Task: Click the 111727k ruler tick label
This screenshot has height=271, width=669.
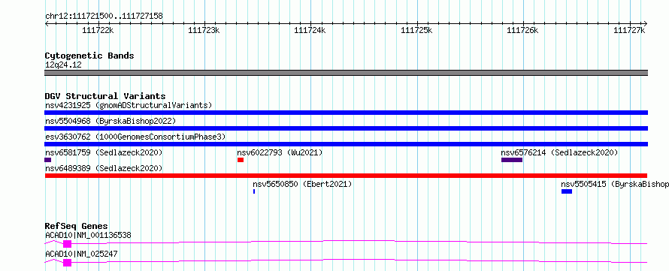Action: [x=629, y=30]
